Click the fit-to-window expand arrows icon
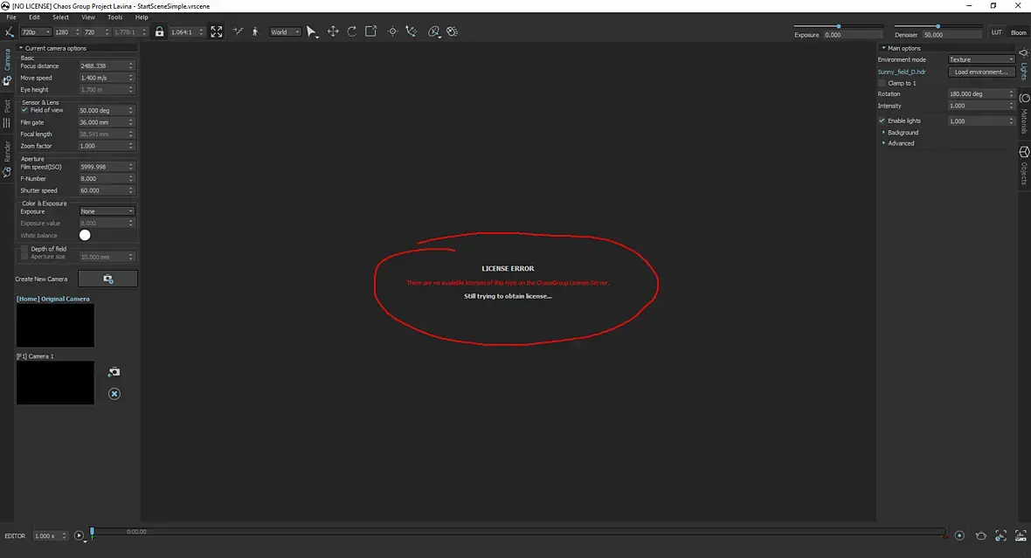Viewport: 1031px width, 558px height. click(217, 31)
